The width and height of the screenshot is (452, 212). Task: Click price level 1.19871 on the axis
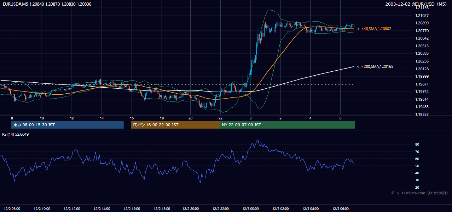422,84
